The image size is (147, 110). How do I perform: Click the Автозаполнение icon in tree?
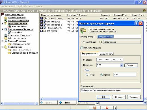click(x=9, y=27)
